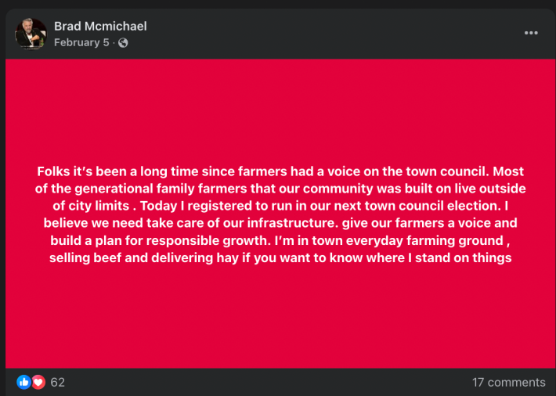The width and height of the screenshot is (556, 396).
Task: Expand more actions via the ellipsis icon
Action: (x=531, y=33)
